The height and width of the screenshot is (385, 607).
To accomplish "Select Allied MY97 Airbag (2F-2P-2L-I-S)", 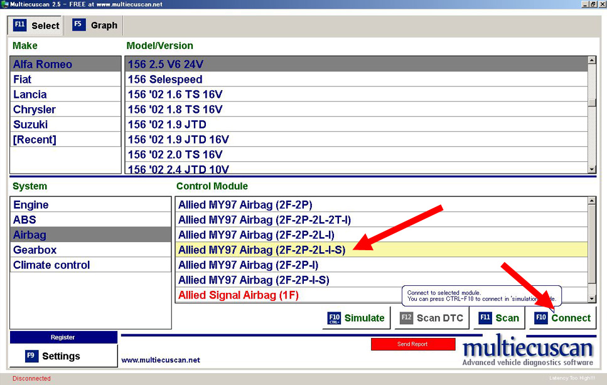I will coord(381,250).
